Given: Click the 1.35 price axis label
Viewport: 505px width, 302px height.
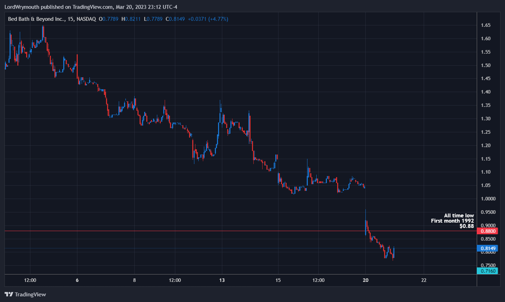Looking at the screenshot, I should pyautogui.click(x=486, y=105).
